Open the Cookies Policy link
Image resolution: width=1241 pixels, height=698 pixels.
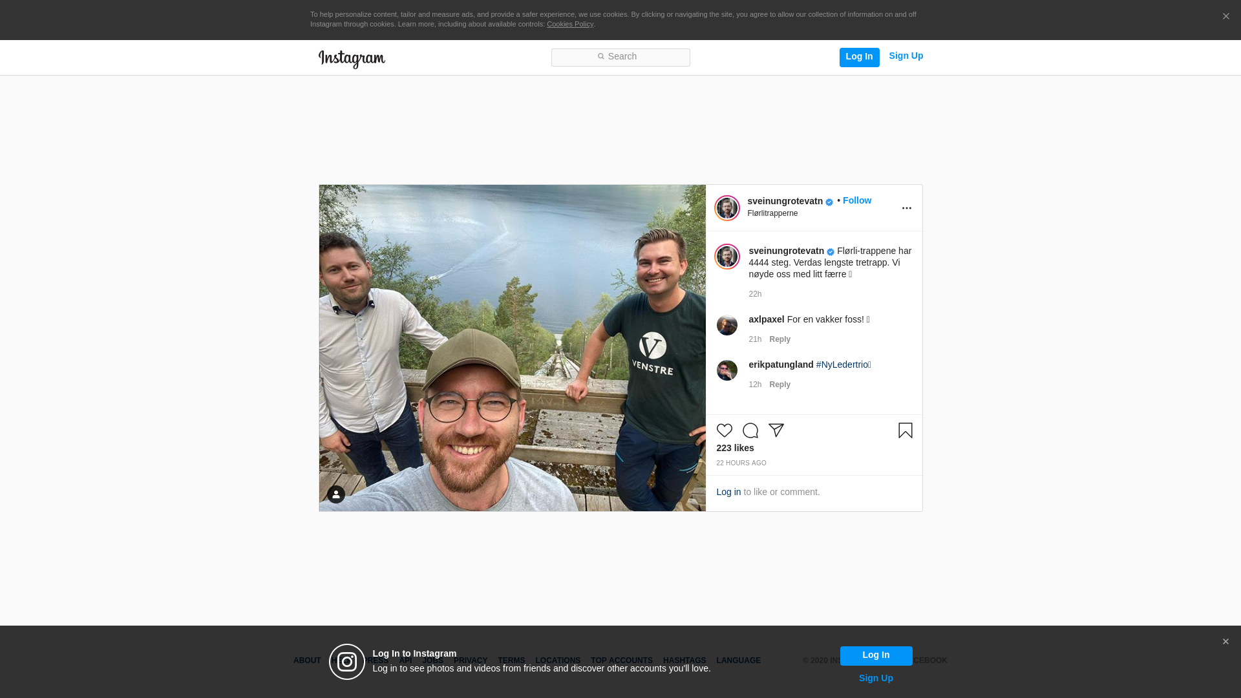[569, 24]
